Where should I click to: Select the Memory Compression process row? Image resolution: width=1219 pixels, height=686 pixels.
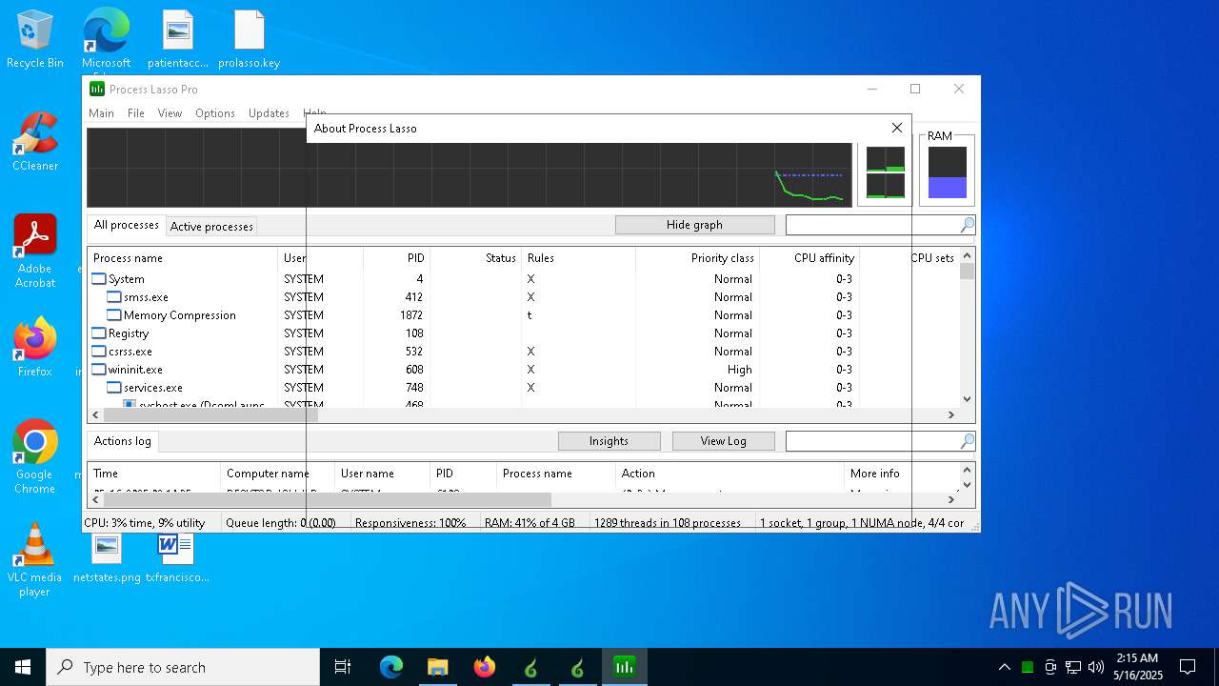(523, 315)
